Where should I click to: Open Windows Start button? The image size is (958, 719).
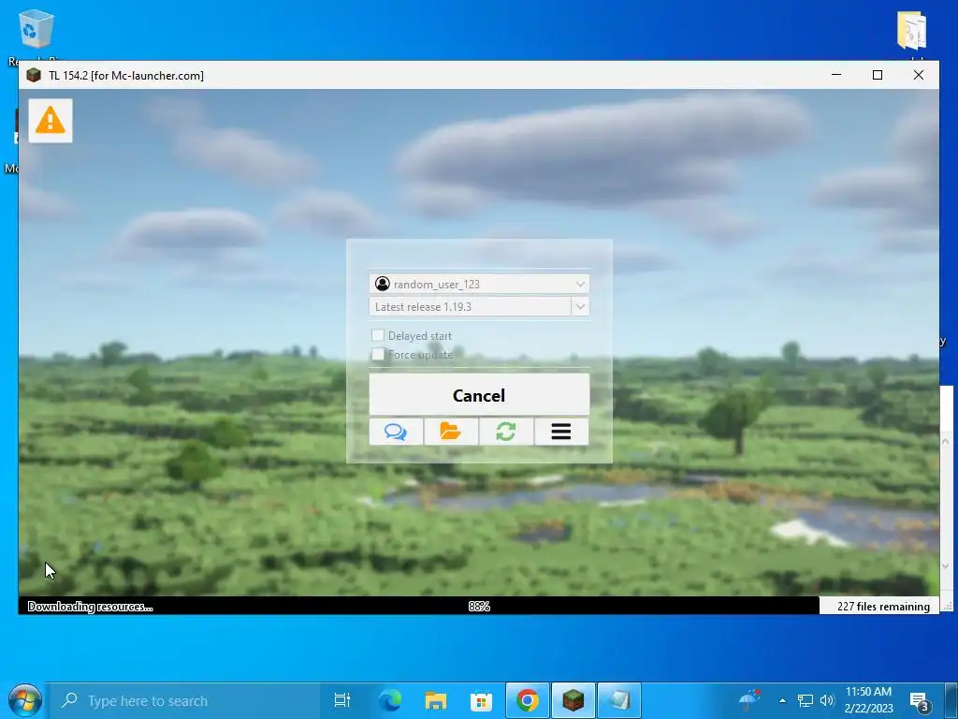tap(24, 700)
